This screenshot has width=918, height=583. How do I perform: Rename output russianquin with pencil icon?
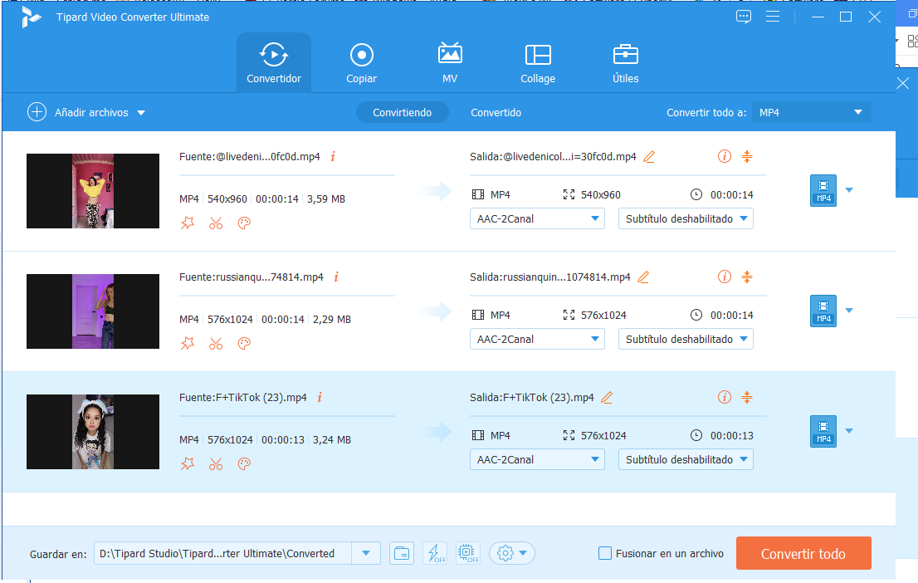click(643, 277)
